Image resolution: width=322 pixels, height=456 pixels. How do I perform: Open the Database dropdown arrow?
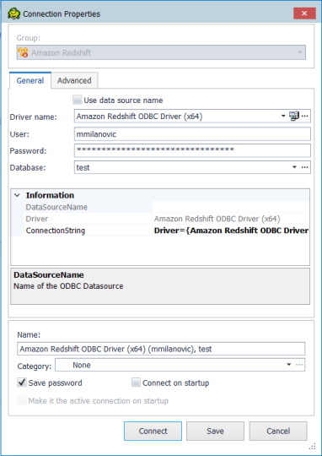pos(294,167)
